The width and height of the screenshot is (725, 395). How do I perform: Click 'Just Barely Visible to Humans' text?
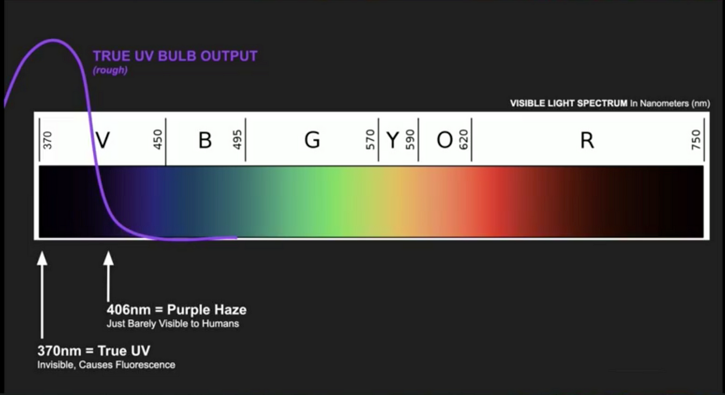(x=173, y=324)
